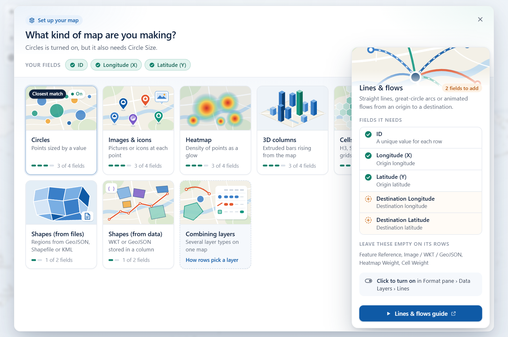
Task: Choose the Heatmap card
Action: 216,130
